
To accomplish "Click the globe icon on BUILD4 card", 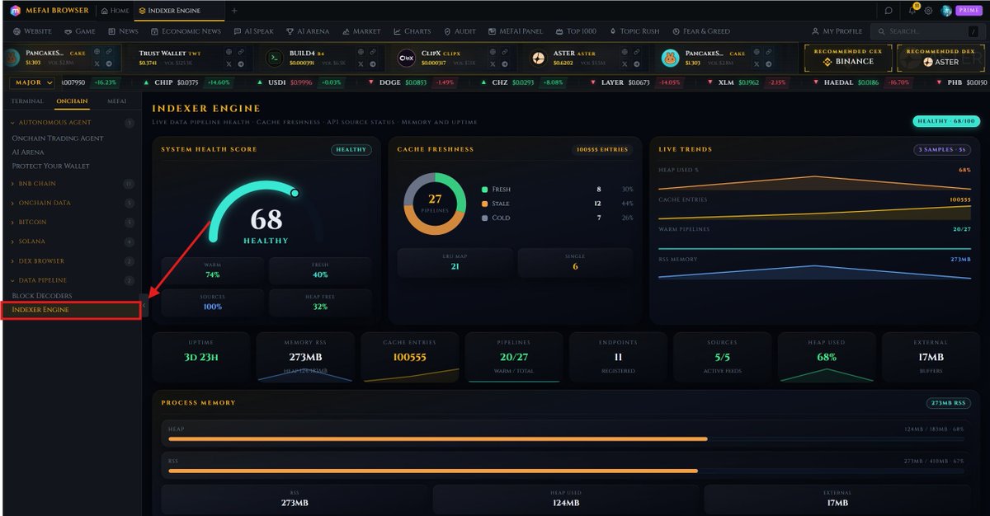I will [361, 52].
